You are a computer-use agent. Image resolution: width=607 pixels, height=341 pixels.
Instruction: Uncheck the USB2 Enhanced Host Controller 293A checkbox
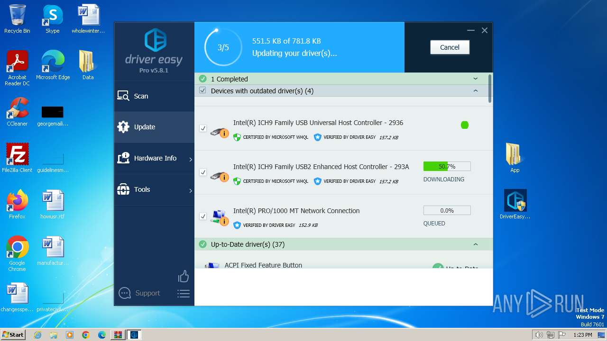(203, 172)
